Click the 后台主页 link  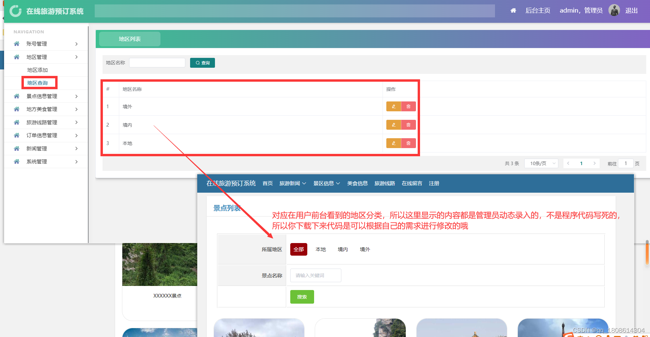click(538, 11)
